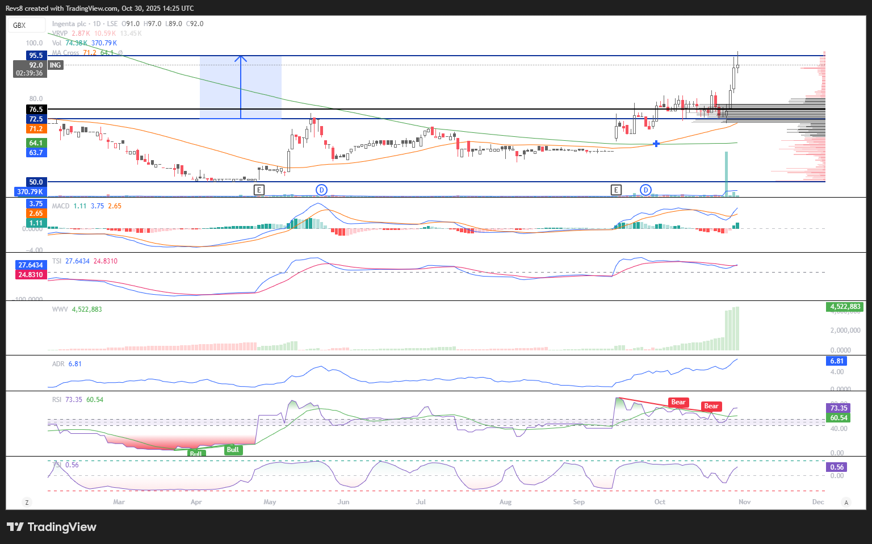Click the earnings 'E' marker in September
Image resolution: width=872 pixels, height=544 pixels.
(x=616, y=190)
